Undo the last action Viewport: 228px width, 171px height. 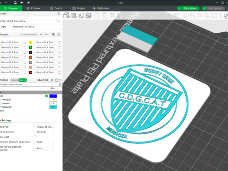click(x=22, y=3)
